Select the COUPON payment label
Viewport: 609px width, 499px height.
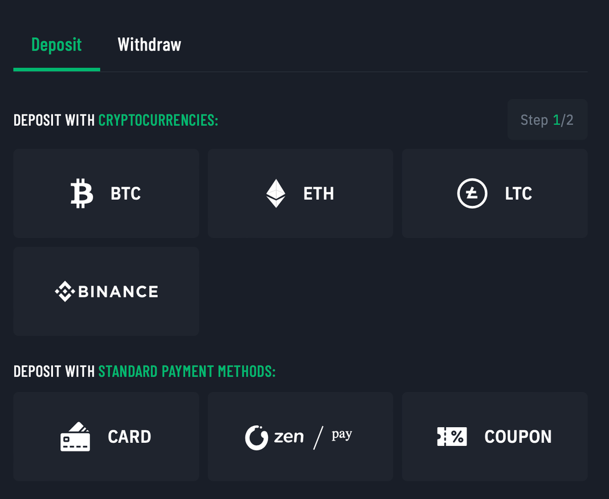pyautogui.click(x=518, y=437)
